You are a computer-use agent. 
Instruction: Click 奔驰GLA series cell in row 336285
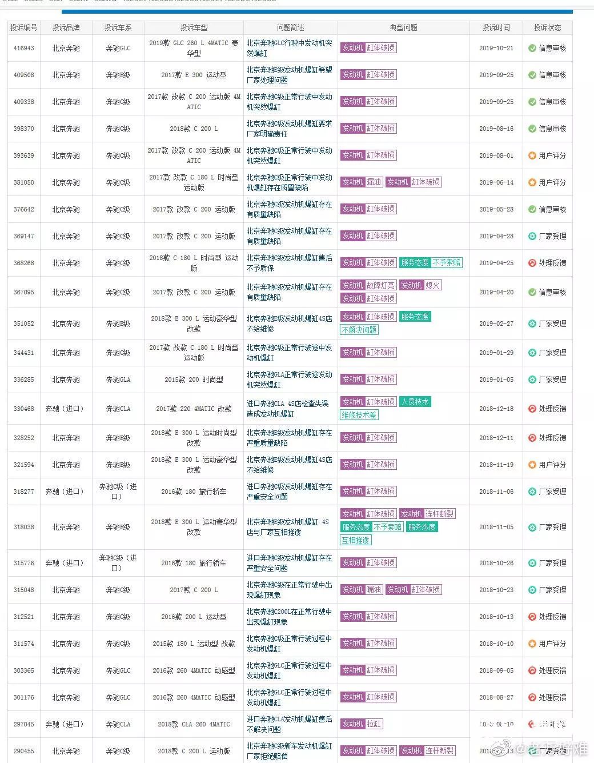(x=118, y=379)
